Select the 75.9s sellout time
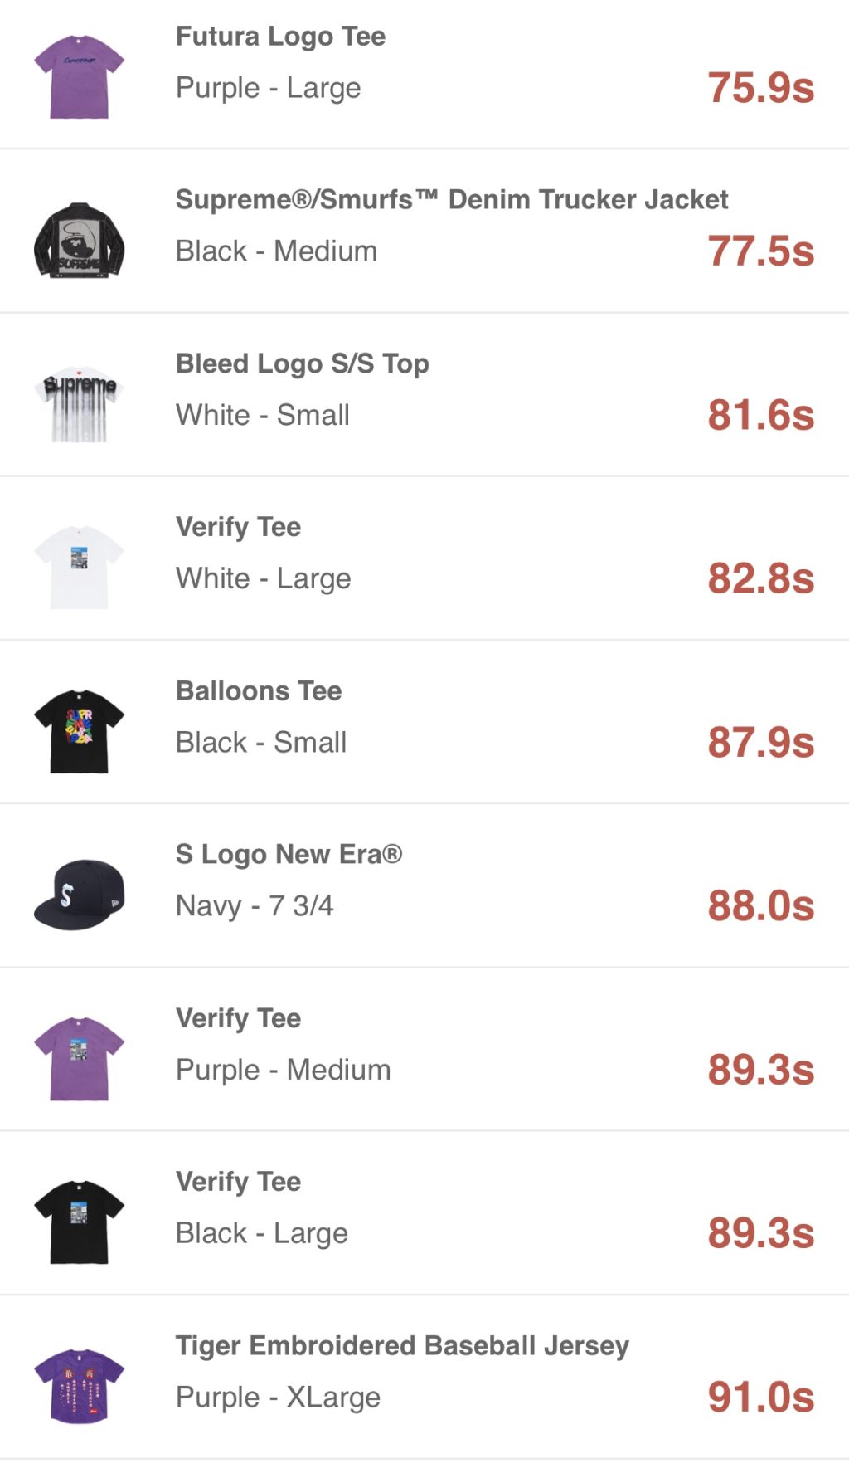The image size is (849, 1478). pyautogui.click(x=760, y=88)
